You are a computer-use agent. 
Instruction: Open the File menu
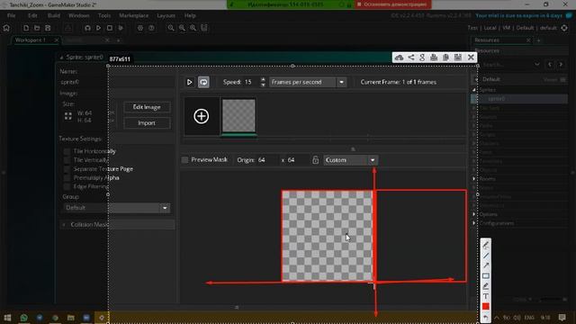pos(12,15)
